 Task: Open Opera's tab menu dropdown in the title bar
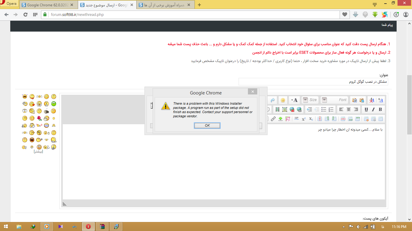coord(375,5)
